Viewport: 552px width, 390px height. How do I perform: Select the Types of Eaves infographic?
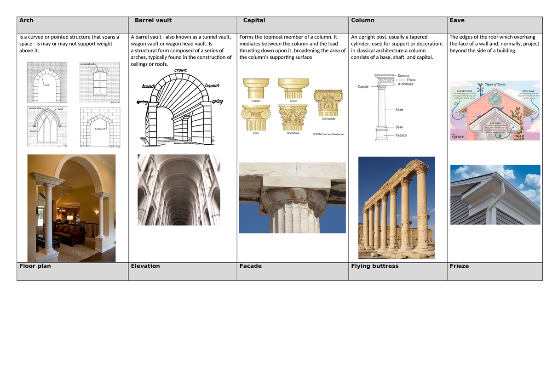[x=494, y=111]
